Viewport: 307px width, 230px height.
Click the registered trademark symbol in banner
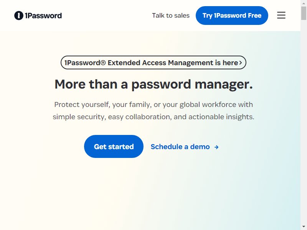[103, 62]
